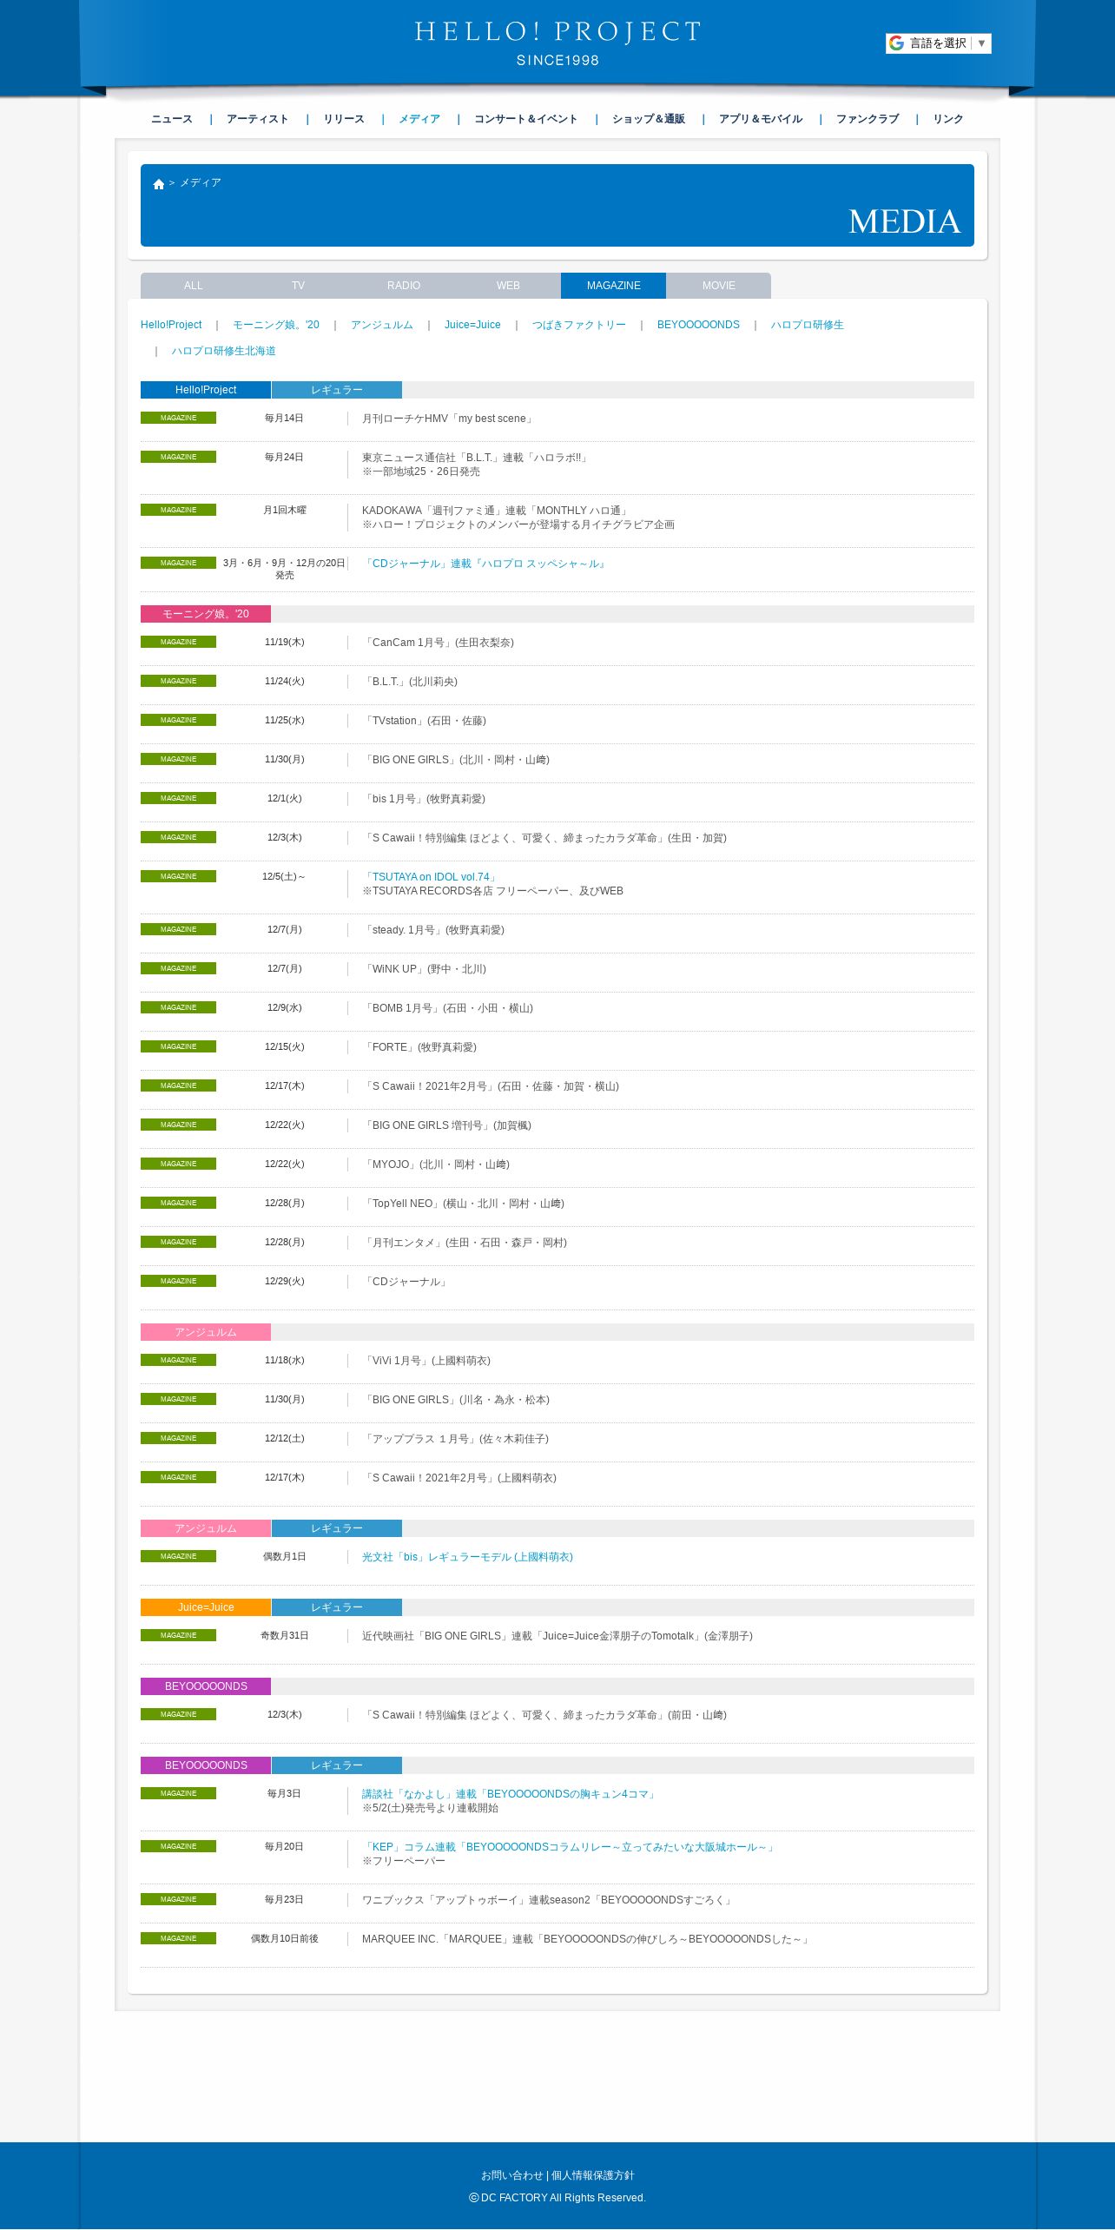Click the お問い合わせ footer link

click(511, 2175)
